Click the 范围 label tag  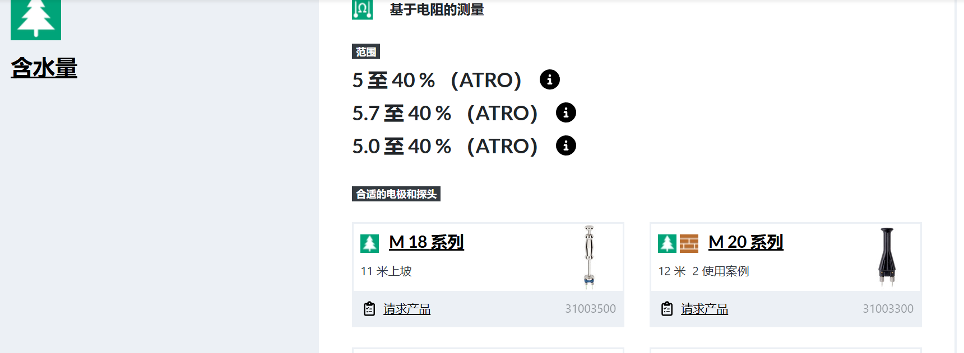pyautogui.click(x=366, y=51)
